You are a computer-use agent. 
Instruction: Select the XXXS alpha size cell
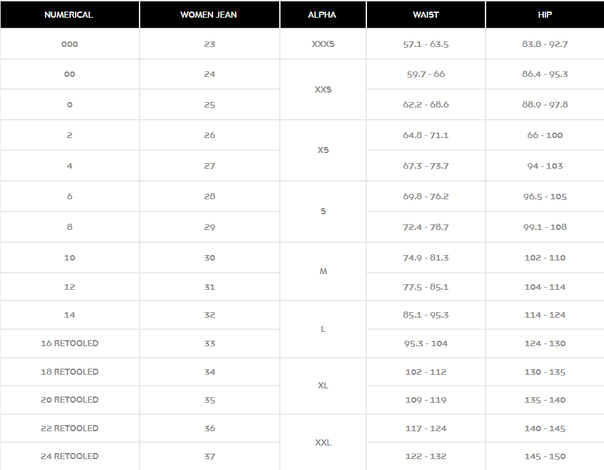[x=323, y=44]
